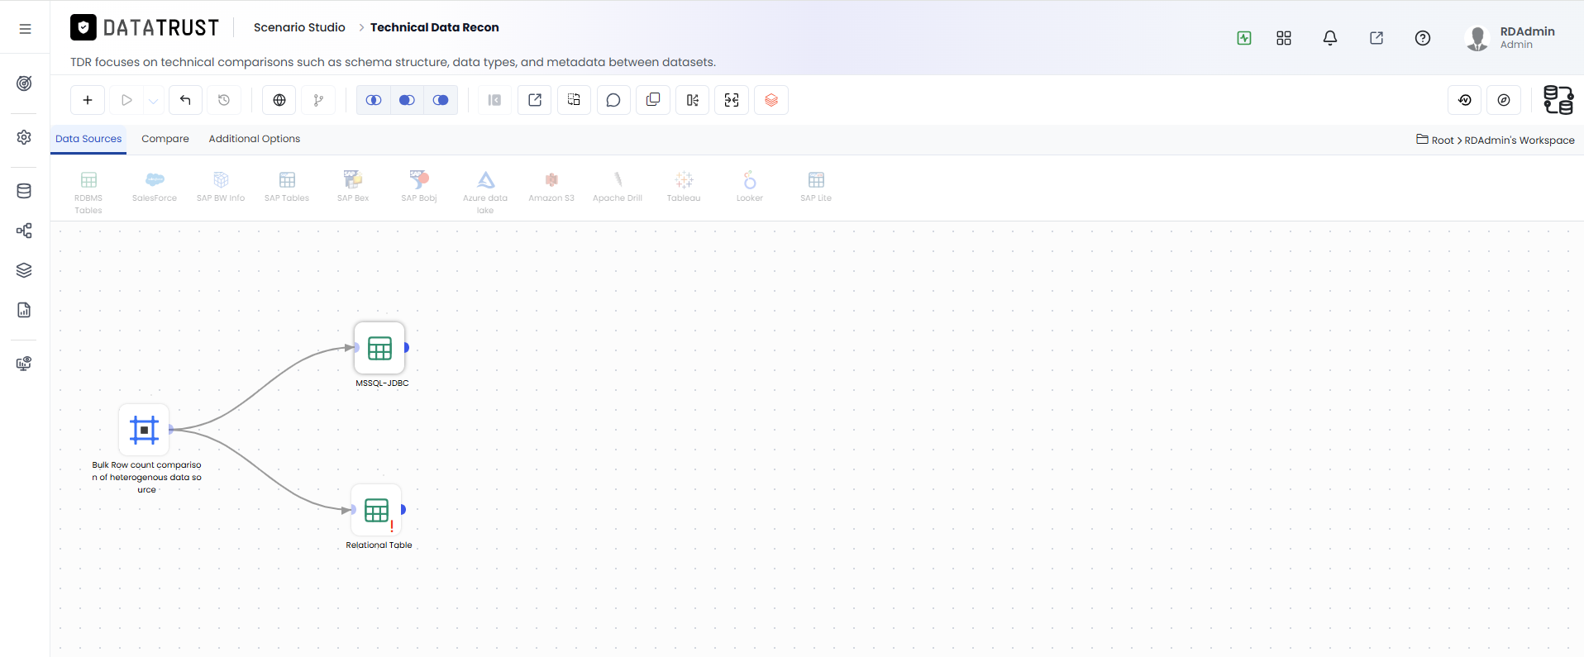The image size is (1584, 657).
Task: Open the history clock button
Action: (224, 100)
